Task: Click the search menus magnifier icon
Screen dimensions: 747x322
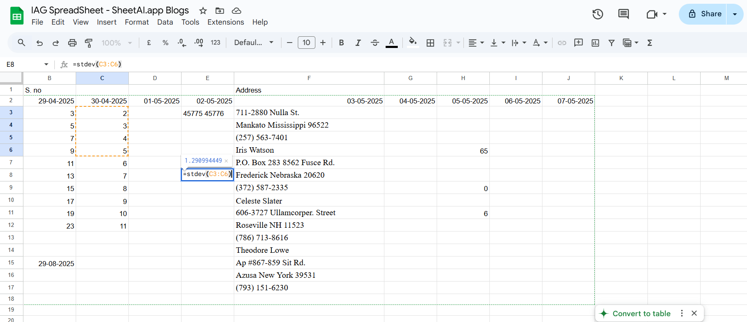Action: click(21, 43)
